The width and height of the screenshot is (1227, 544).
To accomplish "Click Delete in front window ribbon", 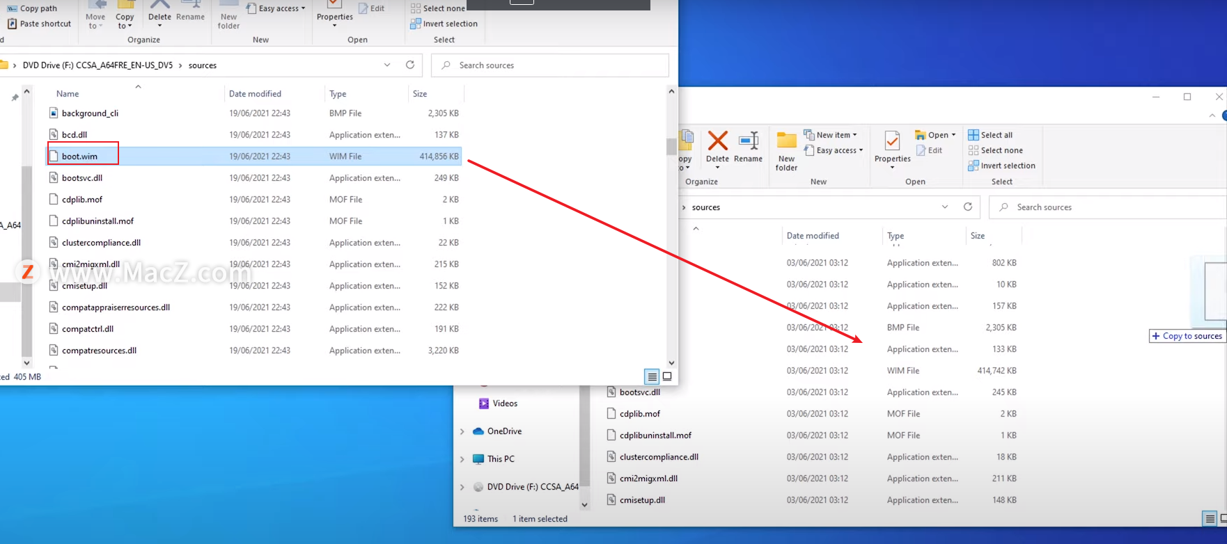I will pyautogui.click(x=159, y=14).
